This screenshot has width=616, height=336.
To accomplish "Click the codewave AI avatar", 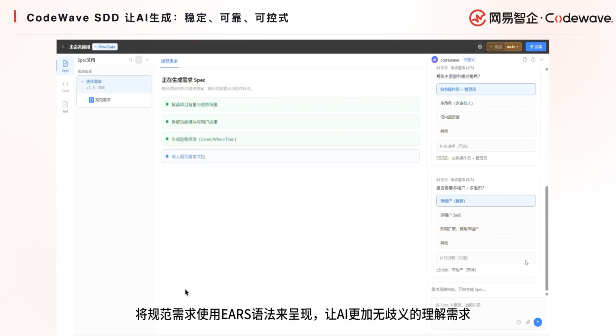I will (x=434, y=60).
